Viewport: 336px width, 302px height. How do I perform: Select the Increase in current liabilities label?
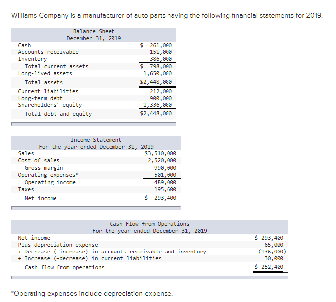click(90, 258)
